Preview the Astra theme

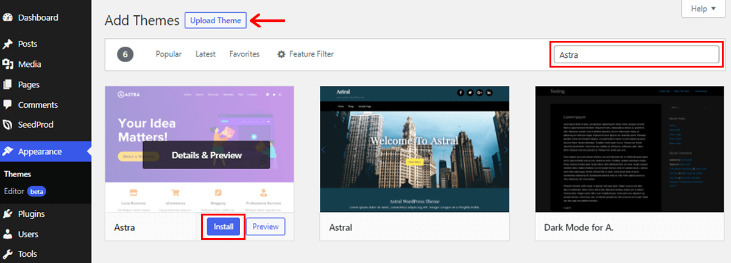pos(266,226)
